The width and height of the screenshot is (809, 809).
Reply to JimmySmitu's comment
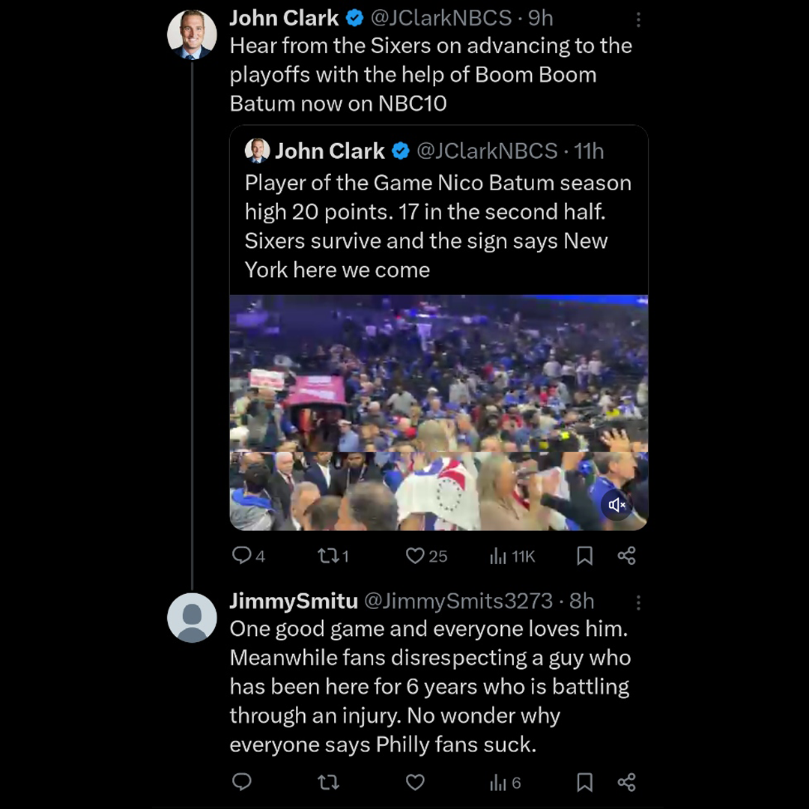point(242,782)
